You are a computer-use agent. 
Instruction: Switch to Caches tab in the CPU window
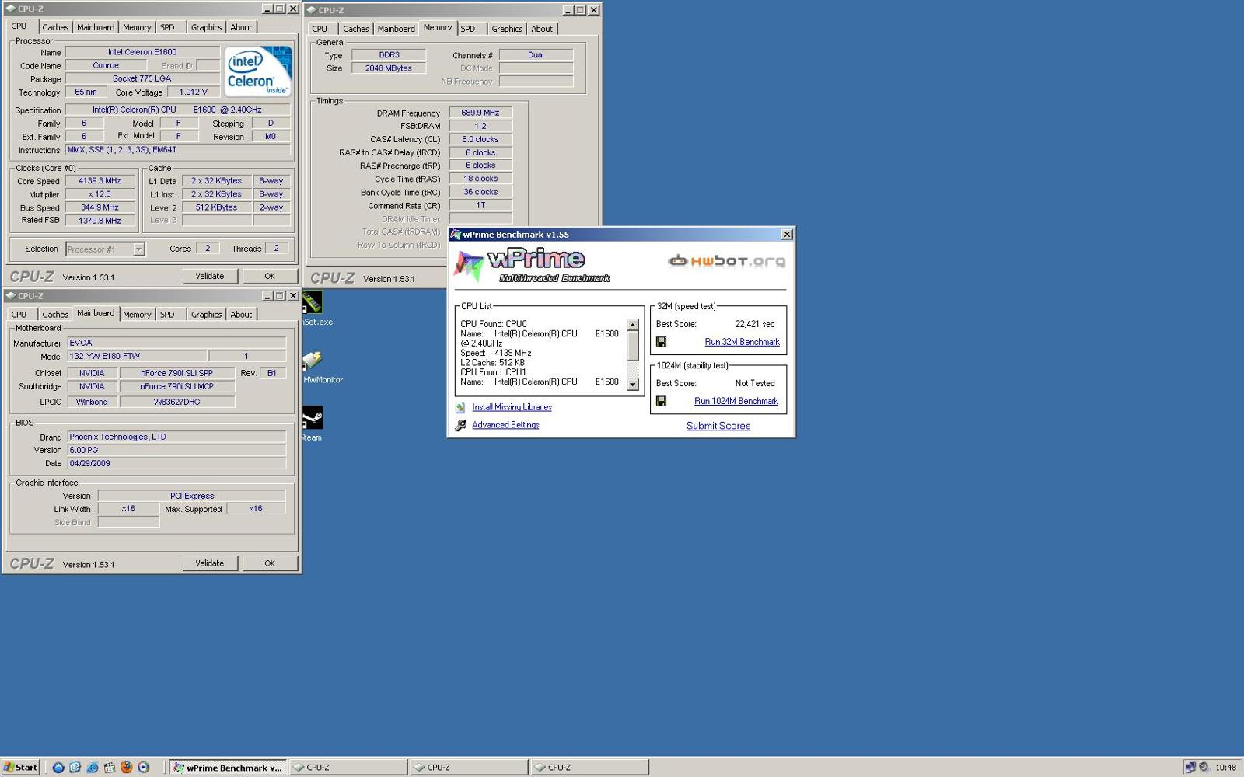tap(55, 27)
